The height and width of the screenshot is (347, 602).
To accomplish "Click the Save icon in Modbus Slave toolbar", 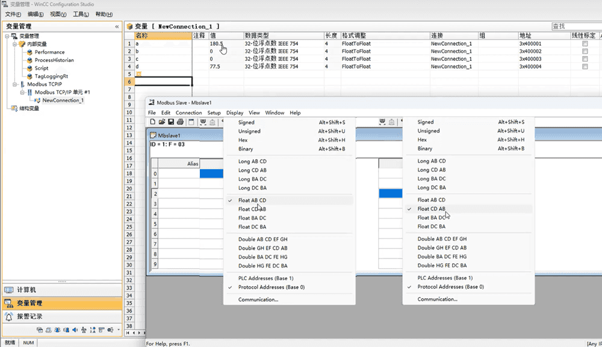I will (171, 122).
